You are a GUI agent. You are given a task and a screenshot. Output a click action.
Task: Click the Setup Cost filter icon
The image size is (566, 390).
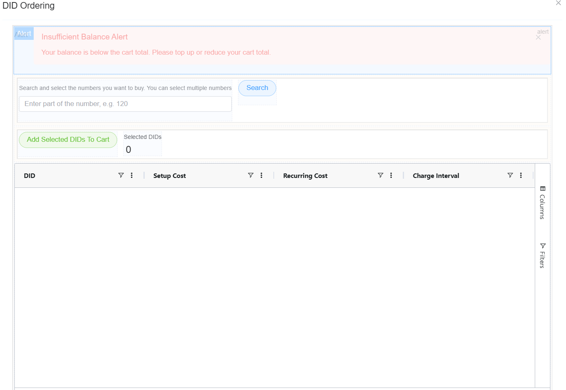click(x=251, y=175)
